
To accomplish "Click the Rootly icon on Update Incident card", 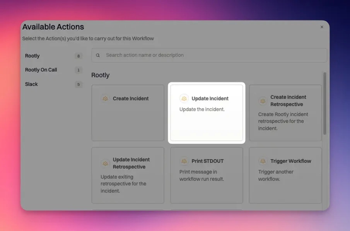I will coord(184,99).
